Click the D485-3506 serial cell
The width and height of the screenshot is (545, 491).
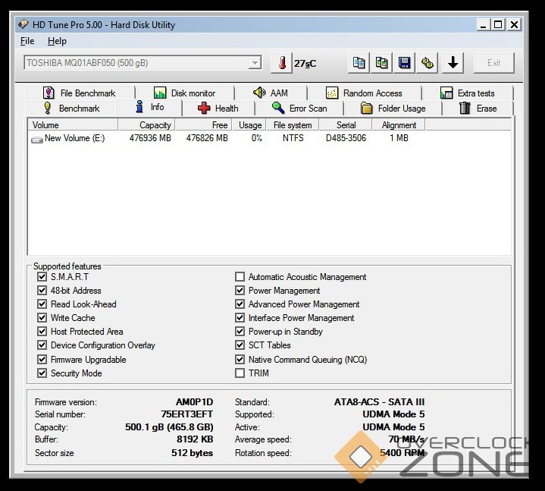(x=346, y=138)
